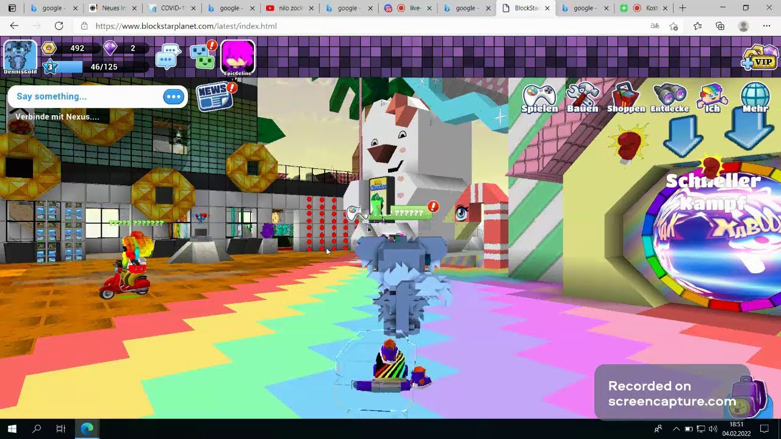Screen dimensions: 781x439
Task: Open Task View on the taskbar
Action: click(x=60, y=429)
